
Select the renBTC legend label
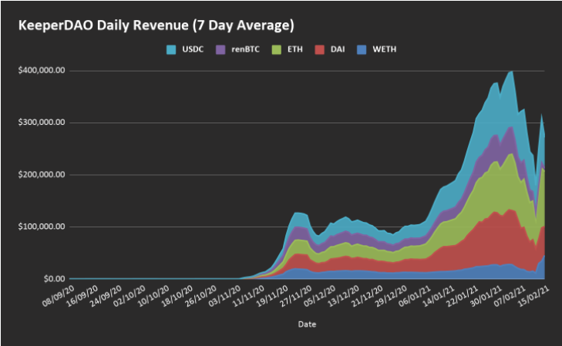pos(245,49)
